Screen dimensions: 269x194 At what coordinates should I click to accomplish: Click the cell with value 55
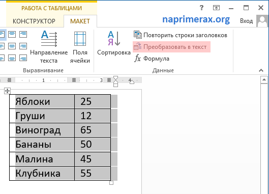point(93,173)
